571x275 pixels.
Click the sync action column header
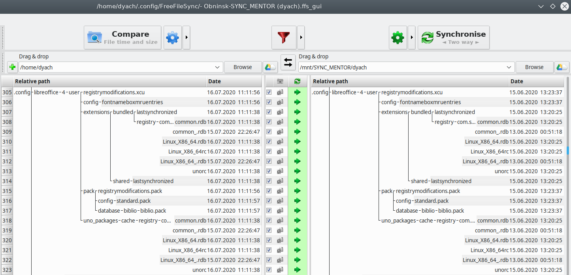pyautogui.click(x=298, y=81)
